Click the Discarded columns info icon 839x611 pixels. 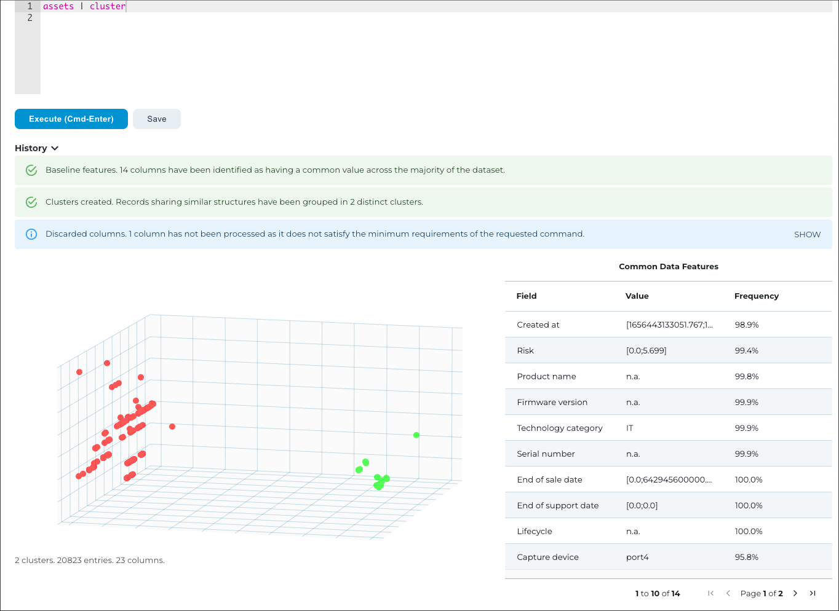[x=31, y=234]
